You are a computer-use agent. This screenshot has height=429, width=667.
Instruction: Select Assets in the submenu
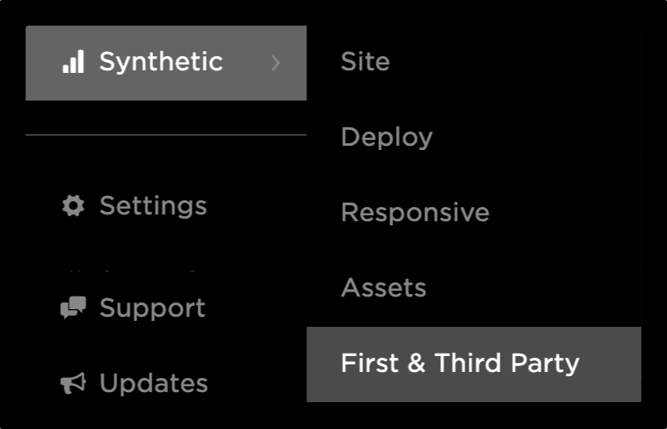tap(383, 288)
